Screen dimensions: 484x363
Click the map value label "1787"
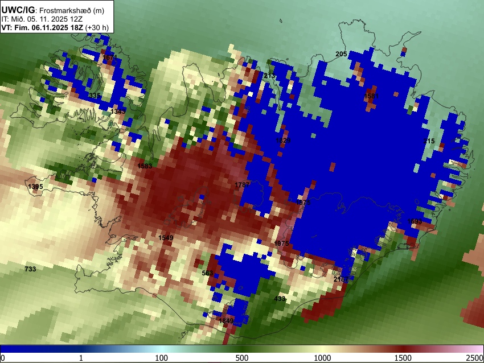pos(243,185)
